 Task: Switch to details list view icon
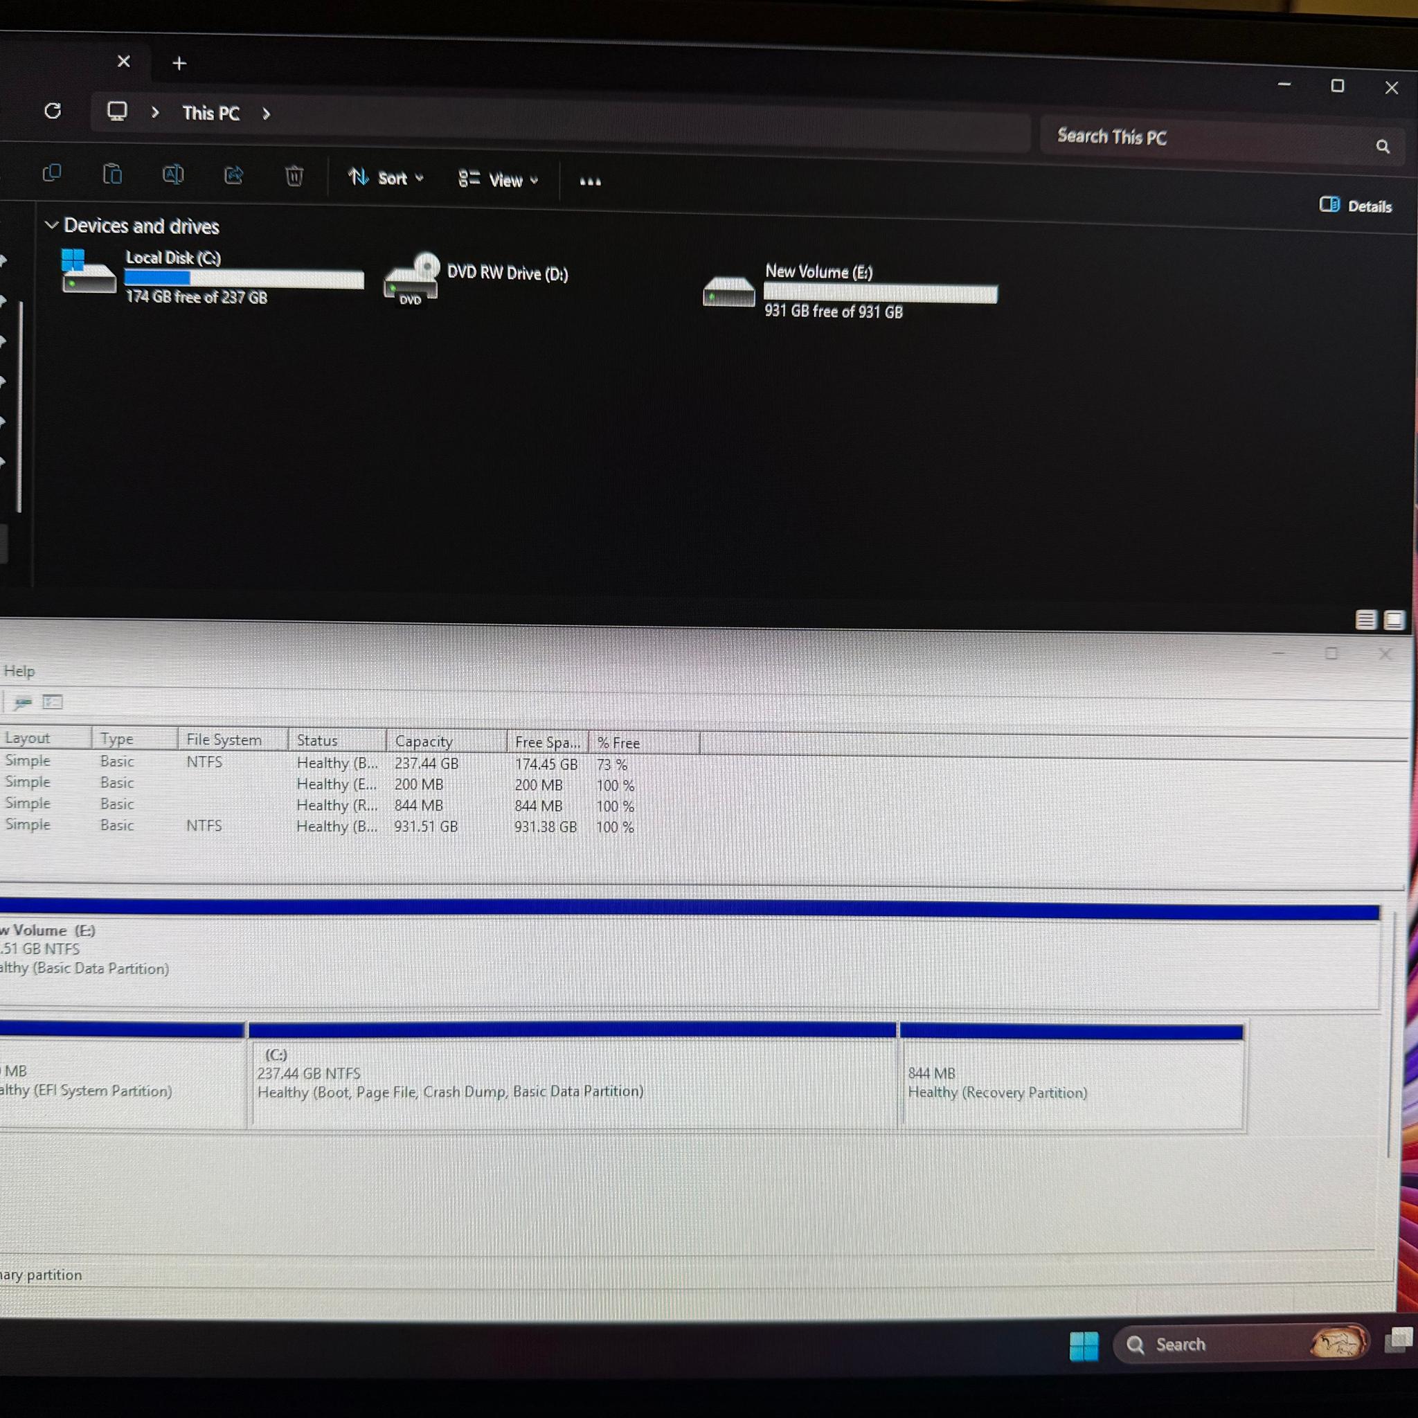[1366, 620]
